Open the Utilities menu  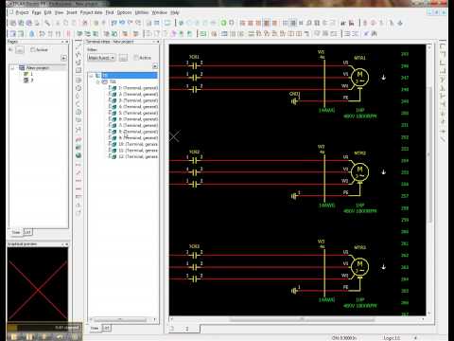click(x=142, y=12)
